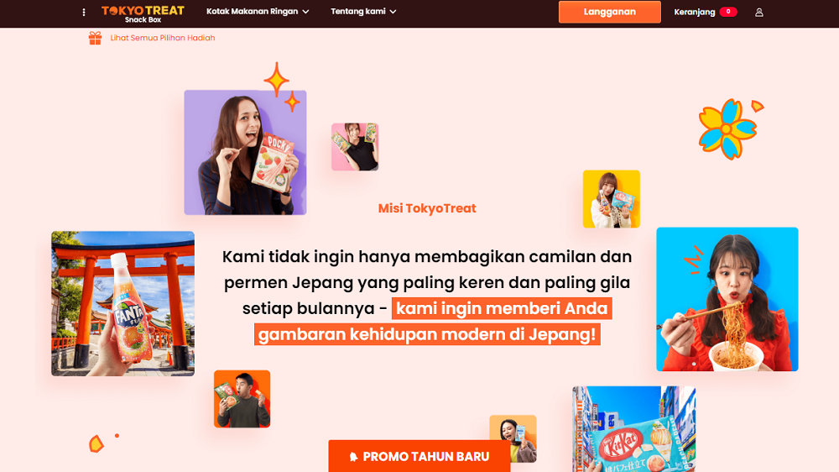Click the chevron next to Tentang kami
Viewport: 839px width, 472px height.
pyautogui.click(x=393, y=12)
